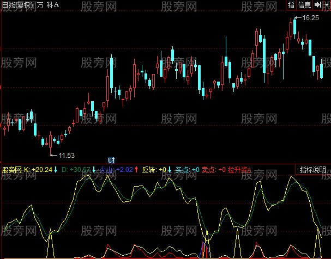This screenshot has width=331, height=259.
Task: Click the 11.53 low price marker
Action: coord(67,156)
